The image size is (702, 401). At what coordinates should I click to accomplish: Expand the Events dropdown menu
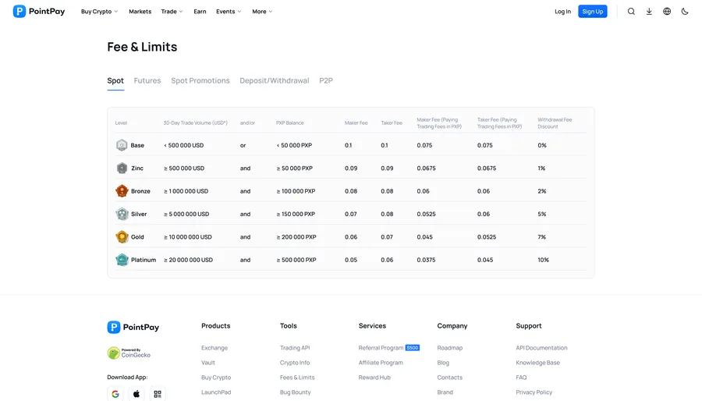229,12
